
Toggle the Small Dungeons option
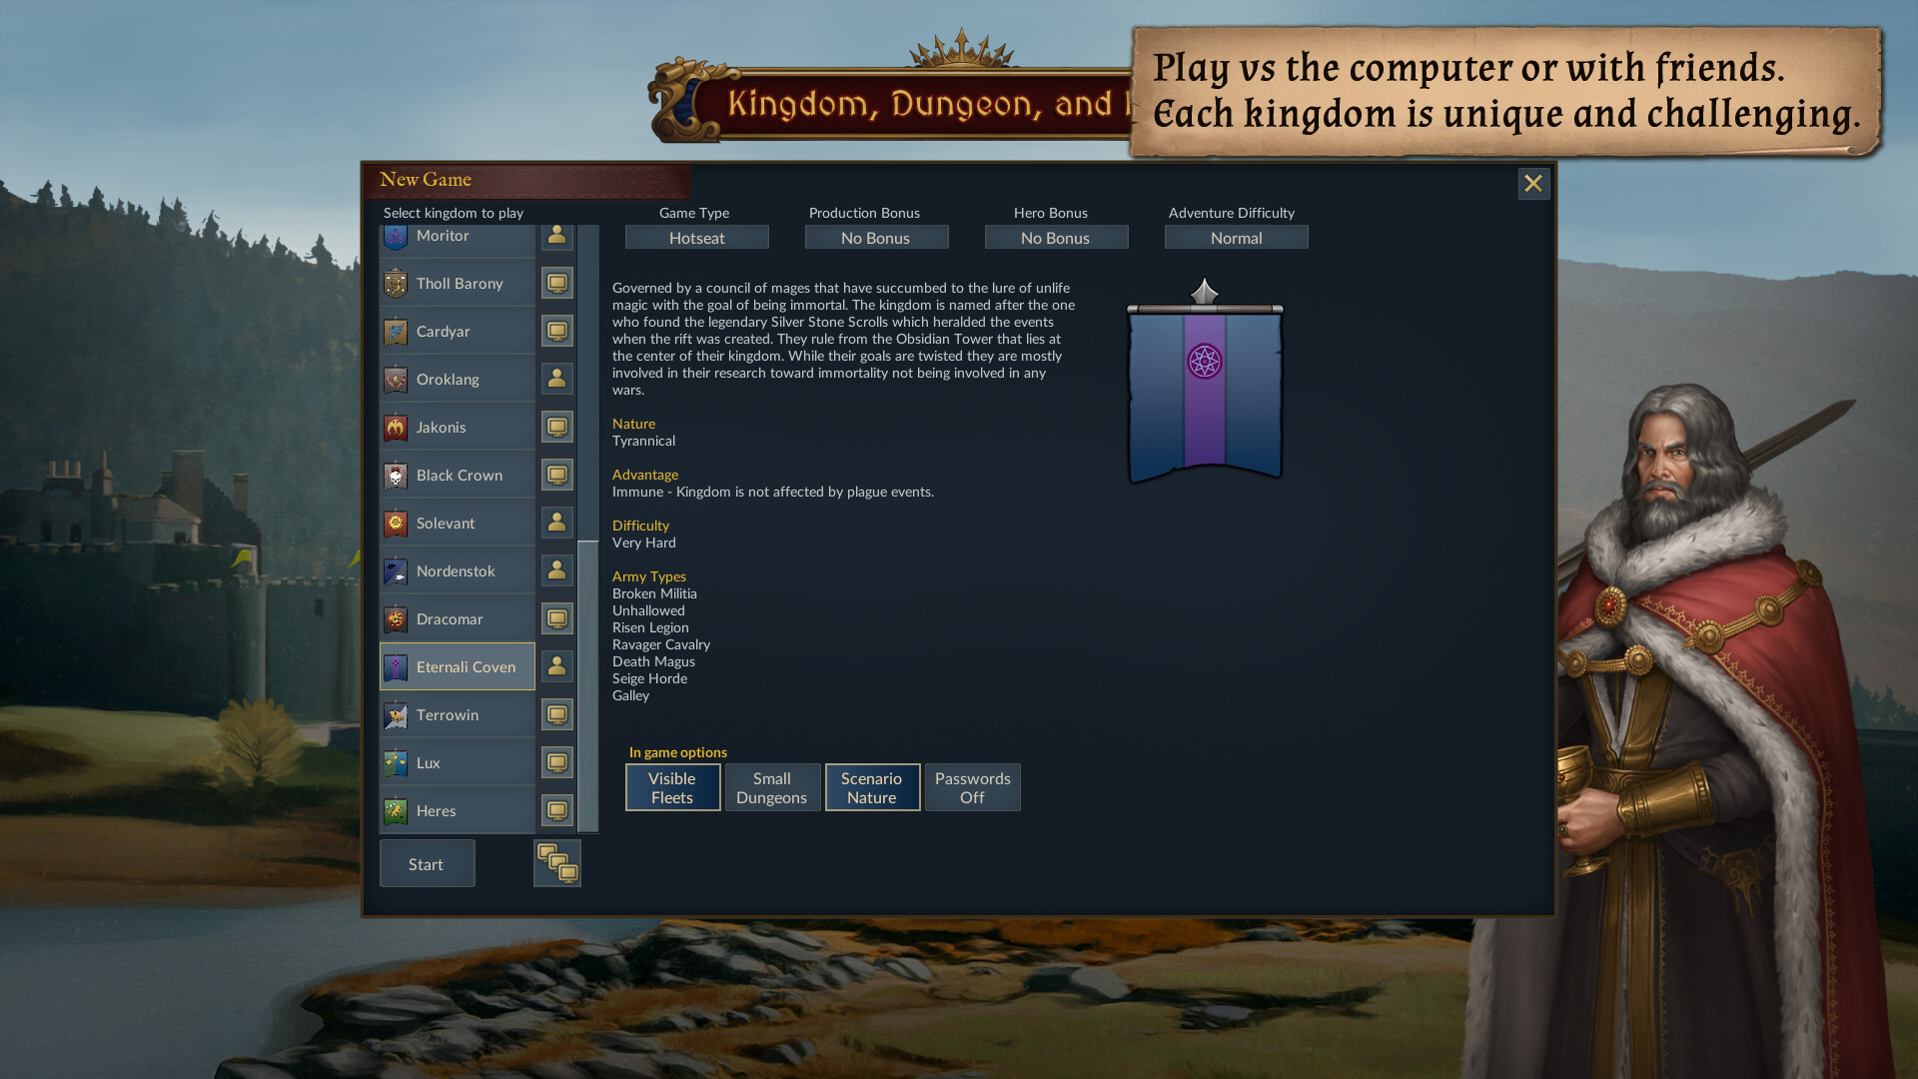[x=770, y=786]
